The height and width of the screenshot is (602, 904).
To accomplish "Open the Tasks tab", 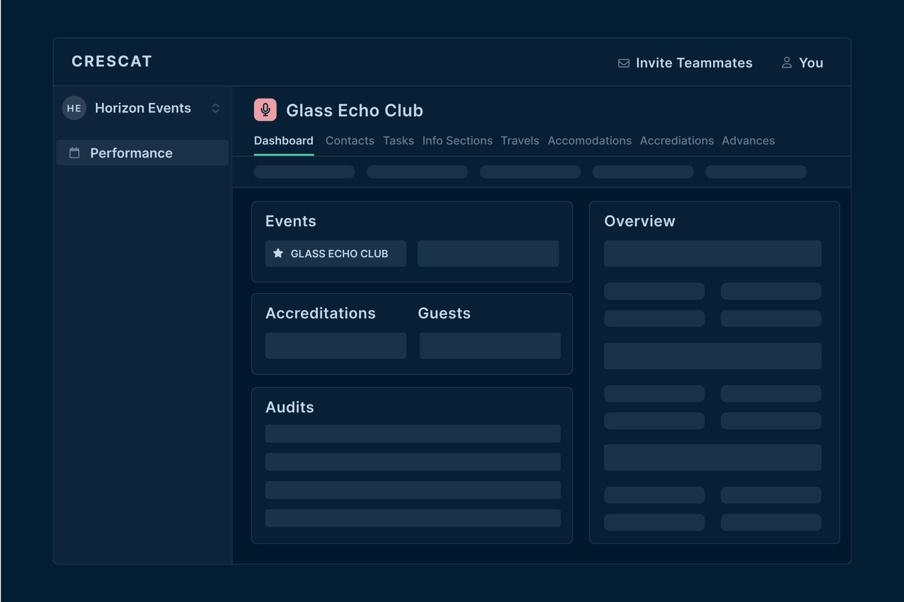I will tap(399, 140).
